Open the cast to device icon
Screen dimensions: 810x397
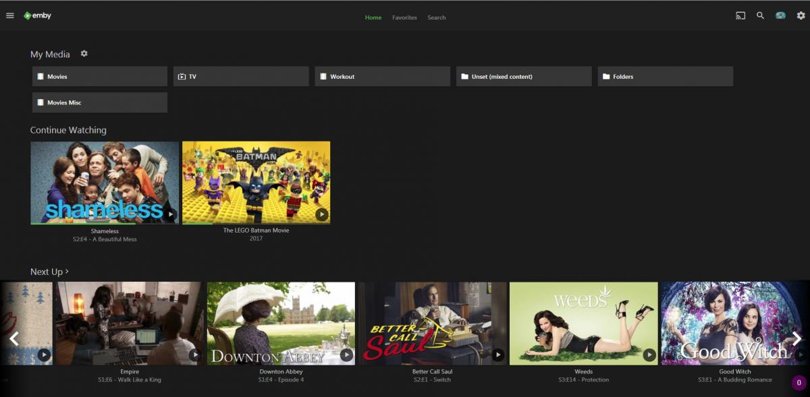[x=740, y=16]
